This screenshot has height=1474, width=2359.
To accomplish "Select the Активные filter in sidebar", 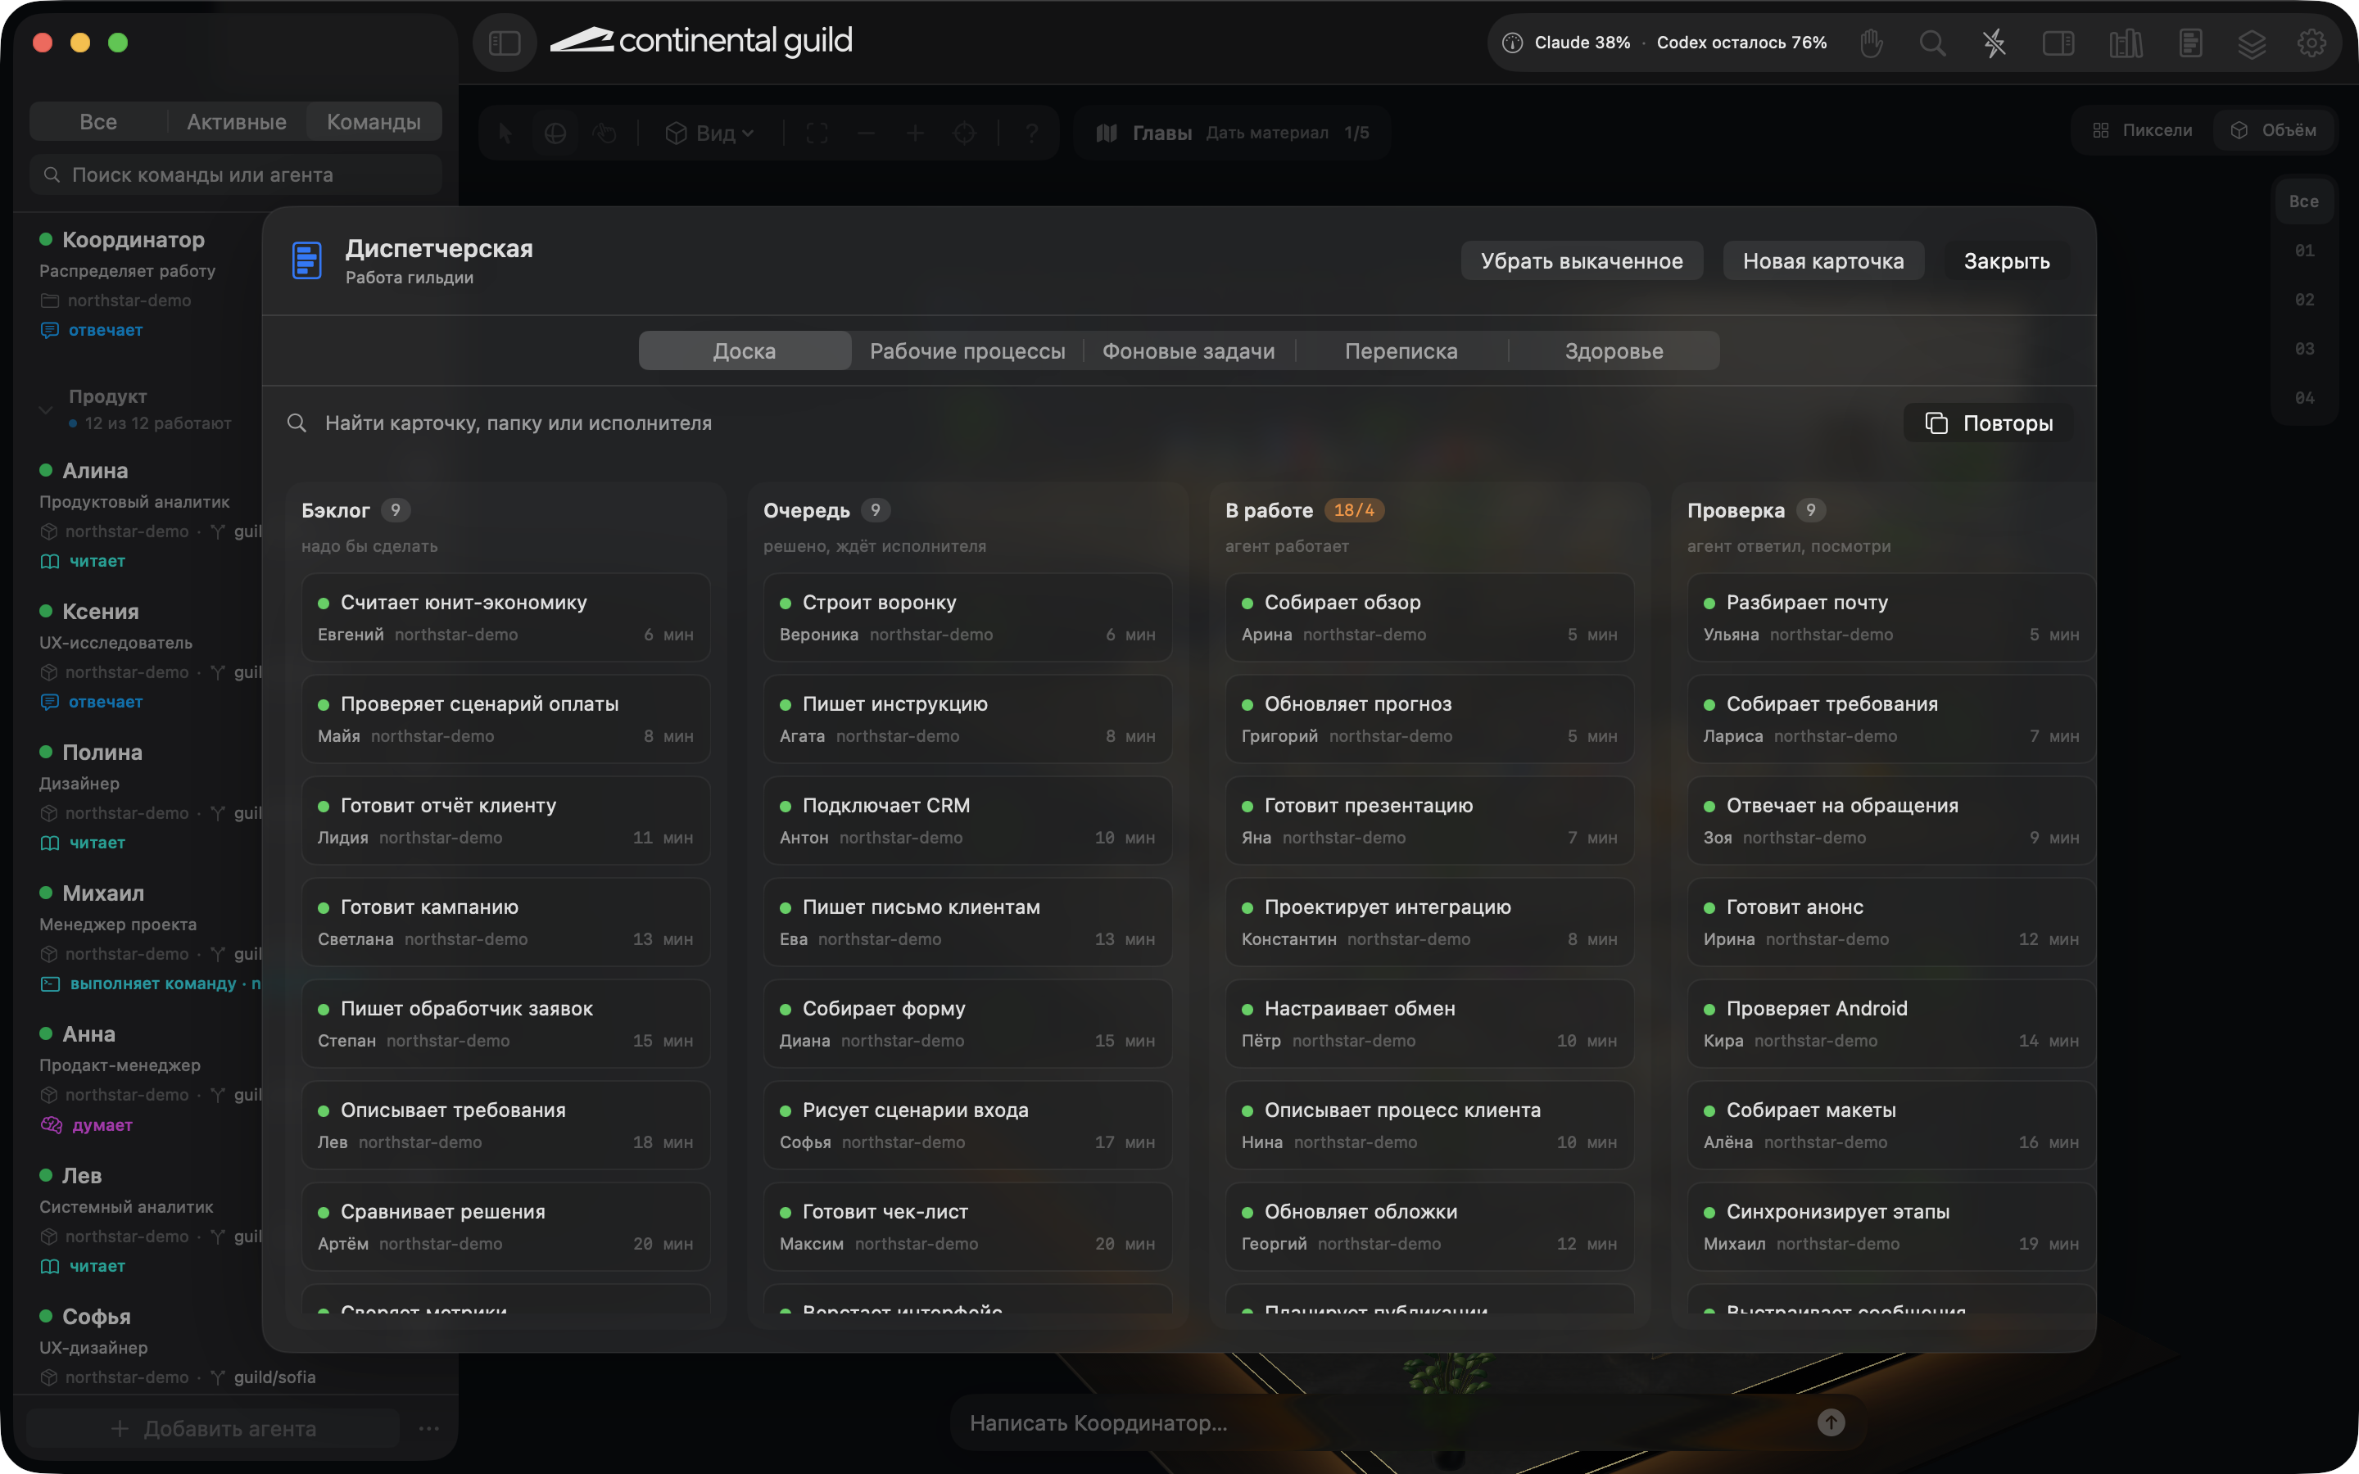I will [237, 122].
